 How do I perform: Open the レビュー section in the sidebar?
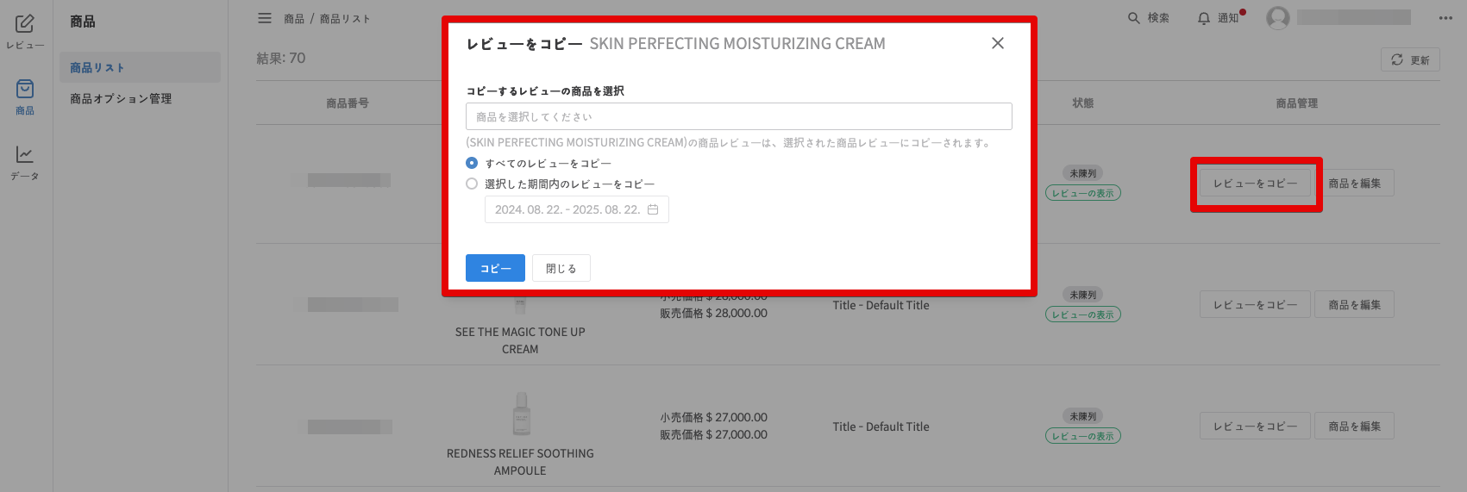[25, 31]
